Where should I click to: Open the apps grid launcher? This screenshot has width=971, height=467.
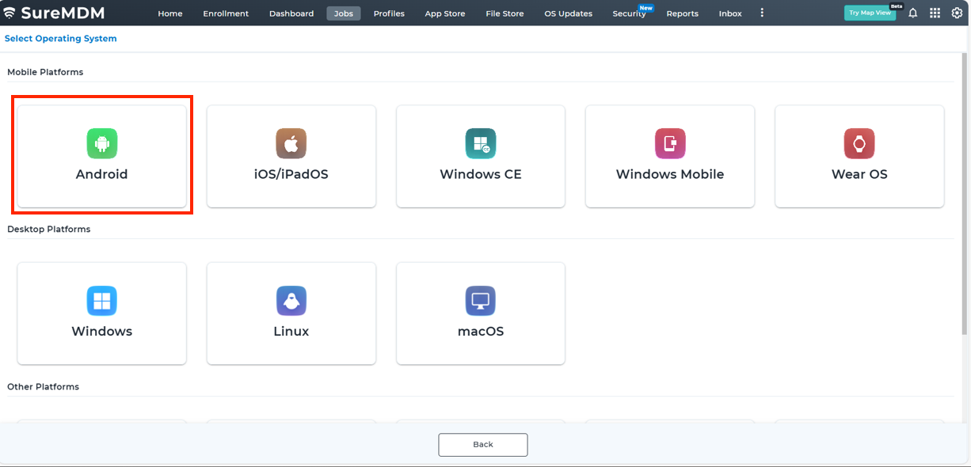935,13
